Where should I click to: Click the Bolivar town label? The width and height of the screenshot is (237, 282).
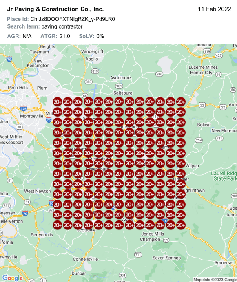point(204,125)
